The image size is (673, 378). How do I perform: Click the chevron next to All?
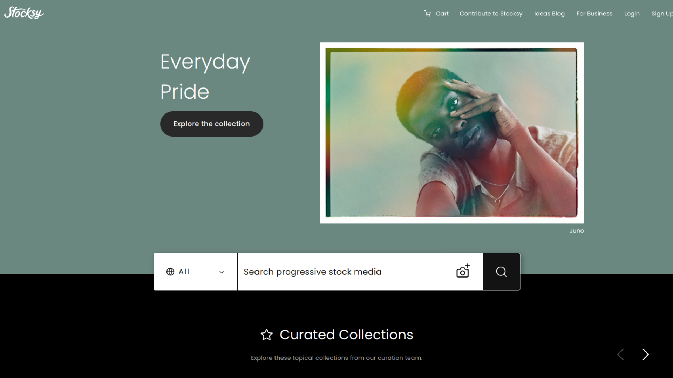click(222, 272)
